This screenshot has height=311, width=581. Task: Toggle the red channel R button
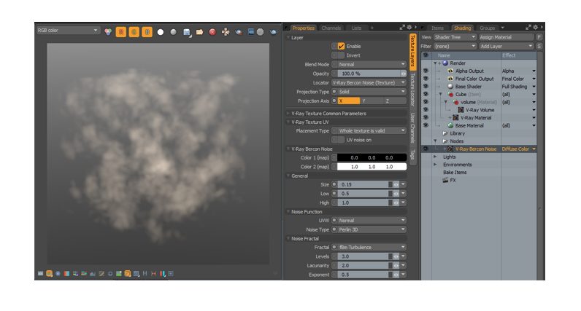[x=121, y=32]
